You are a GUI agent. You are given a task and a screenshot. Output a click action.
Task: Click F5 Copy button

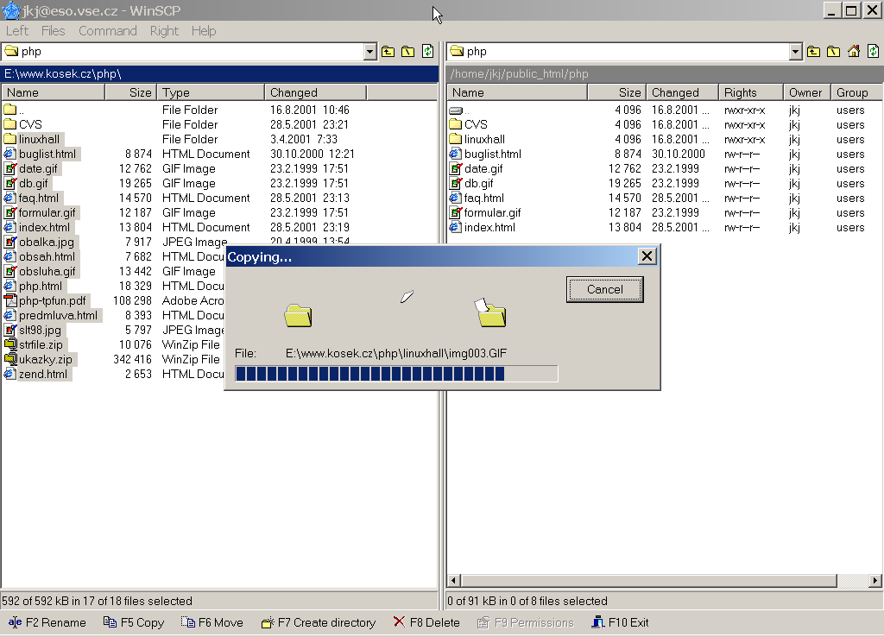pos(134,622)
